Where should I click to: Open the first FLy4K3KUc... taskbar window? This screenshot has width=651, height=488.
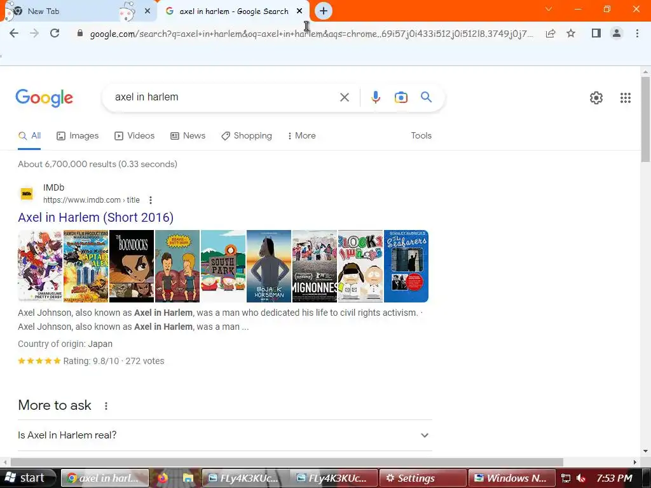(245, 478)
